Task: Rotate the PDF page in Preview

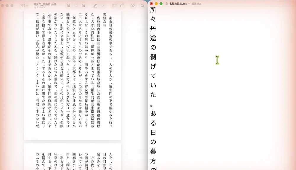Action: (x=122, y=6)
